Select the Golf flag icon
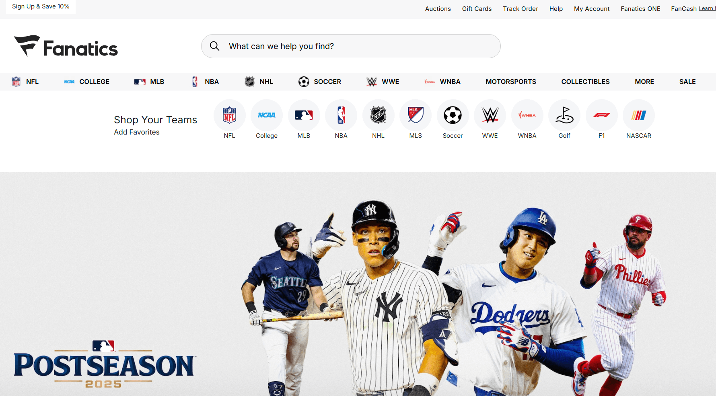 click(564, 115)
